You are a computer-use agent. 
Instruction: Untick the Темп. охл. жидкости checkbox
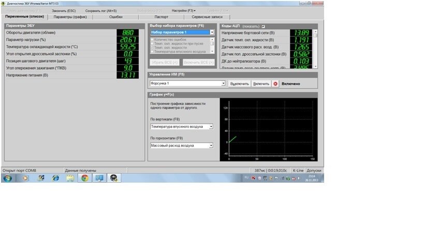pos(152,48)
